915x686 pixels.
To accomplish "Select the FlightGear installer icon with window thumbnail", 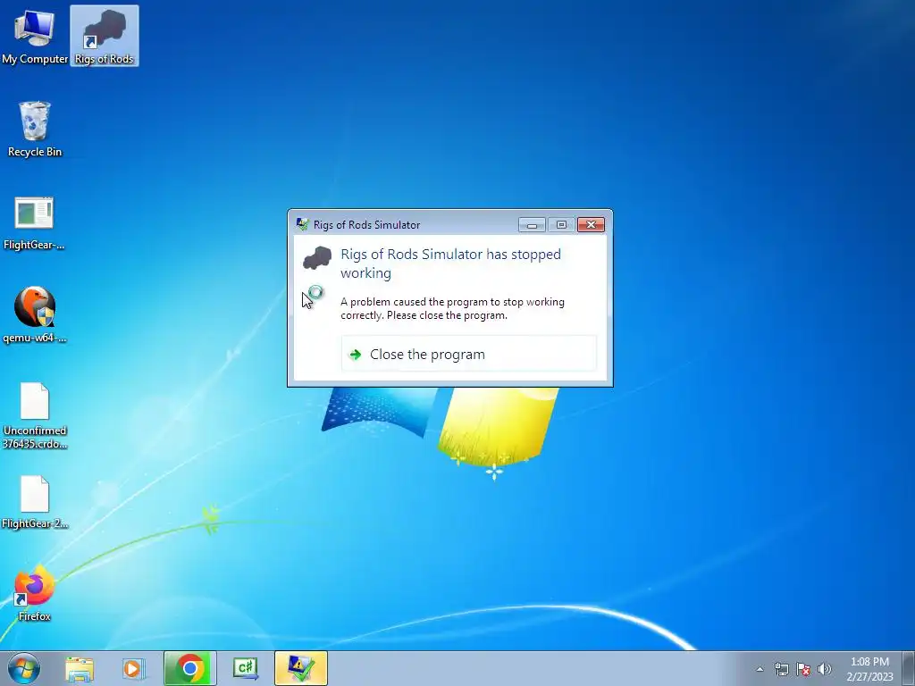I will pos(35,222).
